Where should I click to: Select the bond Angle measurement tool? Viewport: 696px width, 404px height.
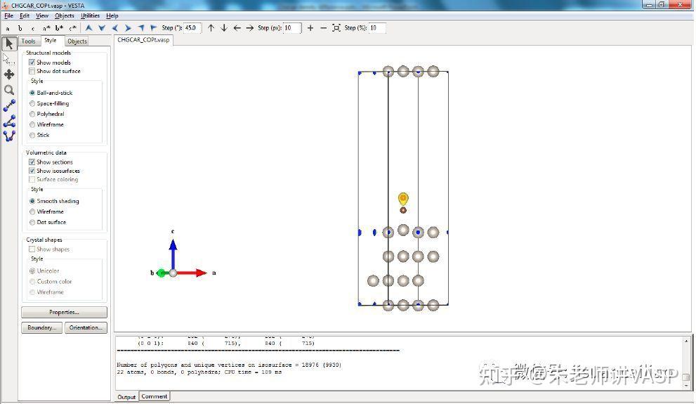coord(9,121)
